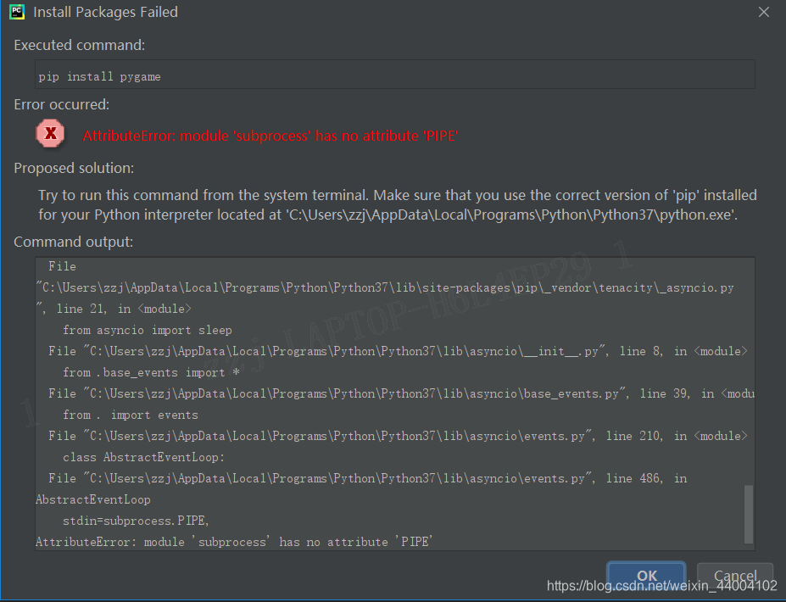
Task: Click the Executed command label
Action: click(78, 45)
